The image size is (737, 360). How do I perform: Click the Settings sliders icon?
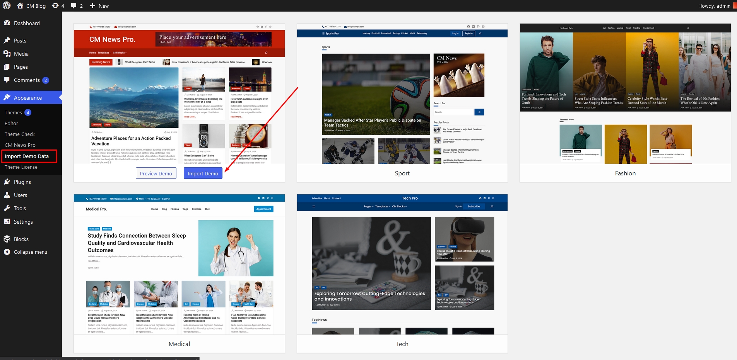[7, 222]
